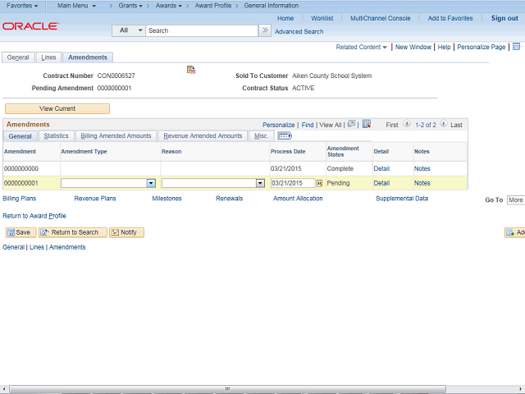Click the Home link

pos(285,18)
